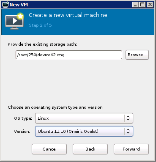Focus the existing storage path field

point(69,55)
